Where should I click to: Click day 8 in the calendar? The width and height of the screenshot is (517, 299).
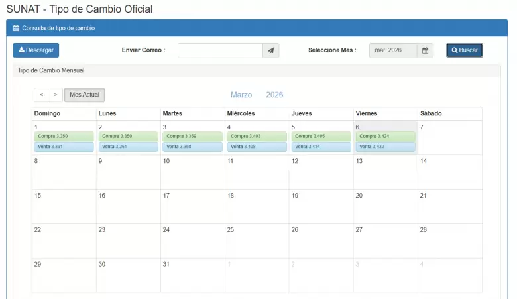click(36, 161)
